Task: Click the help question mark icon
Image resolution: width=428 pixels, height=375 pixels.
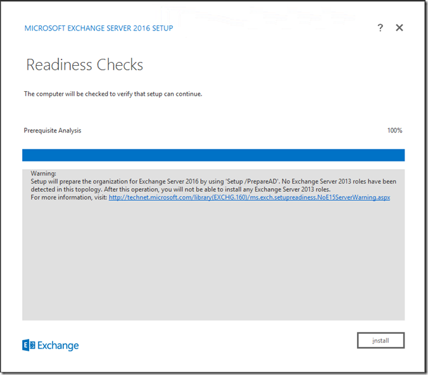Action: (x=380, y=28)
